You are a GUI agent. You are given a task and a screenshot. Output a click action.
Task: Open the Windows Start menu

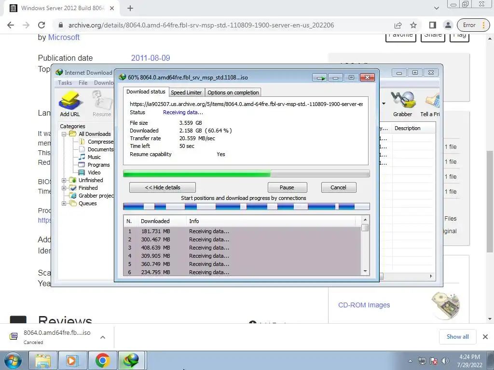pyautogui.click(x=13, y=360)
